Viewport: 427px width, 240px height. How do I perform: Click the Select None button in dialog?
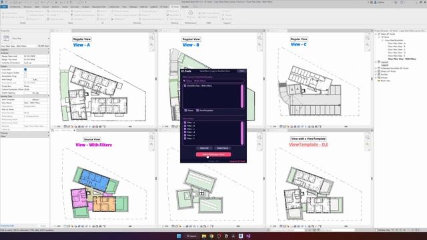point(222,148)
